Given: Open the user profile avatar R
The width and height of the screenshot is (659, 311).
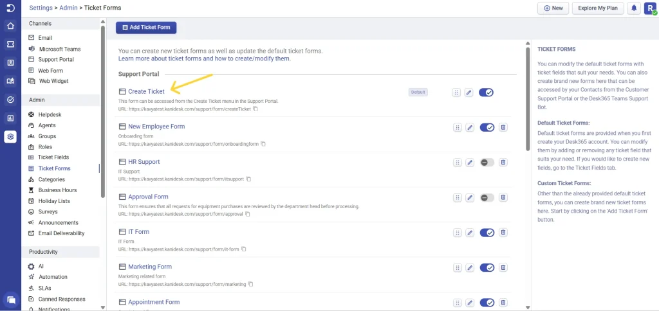Looking at the screenshot, I should coord(650,8).
